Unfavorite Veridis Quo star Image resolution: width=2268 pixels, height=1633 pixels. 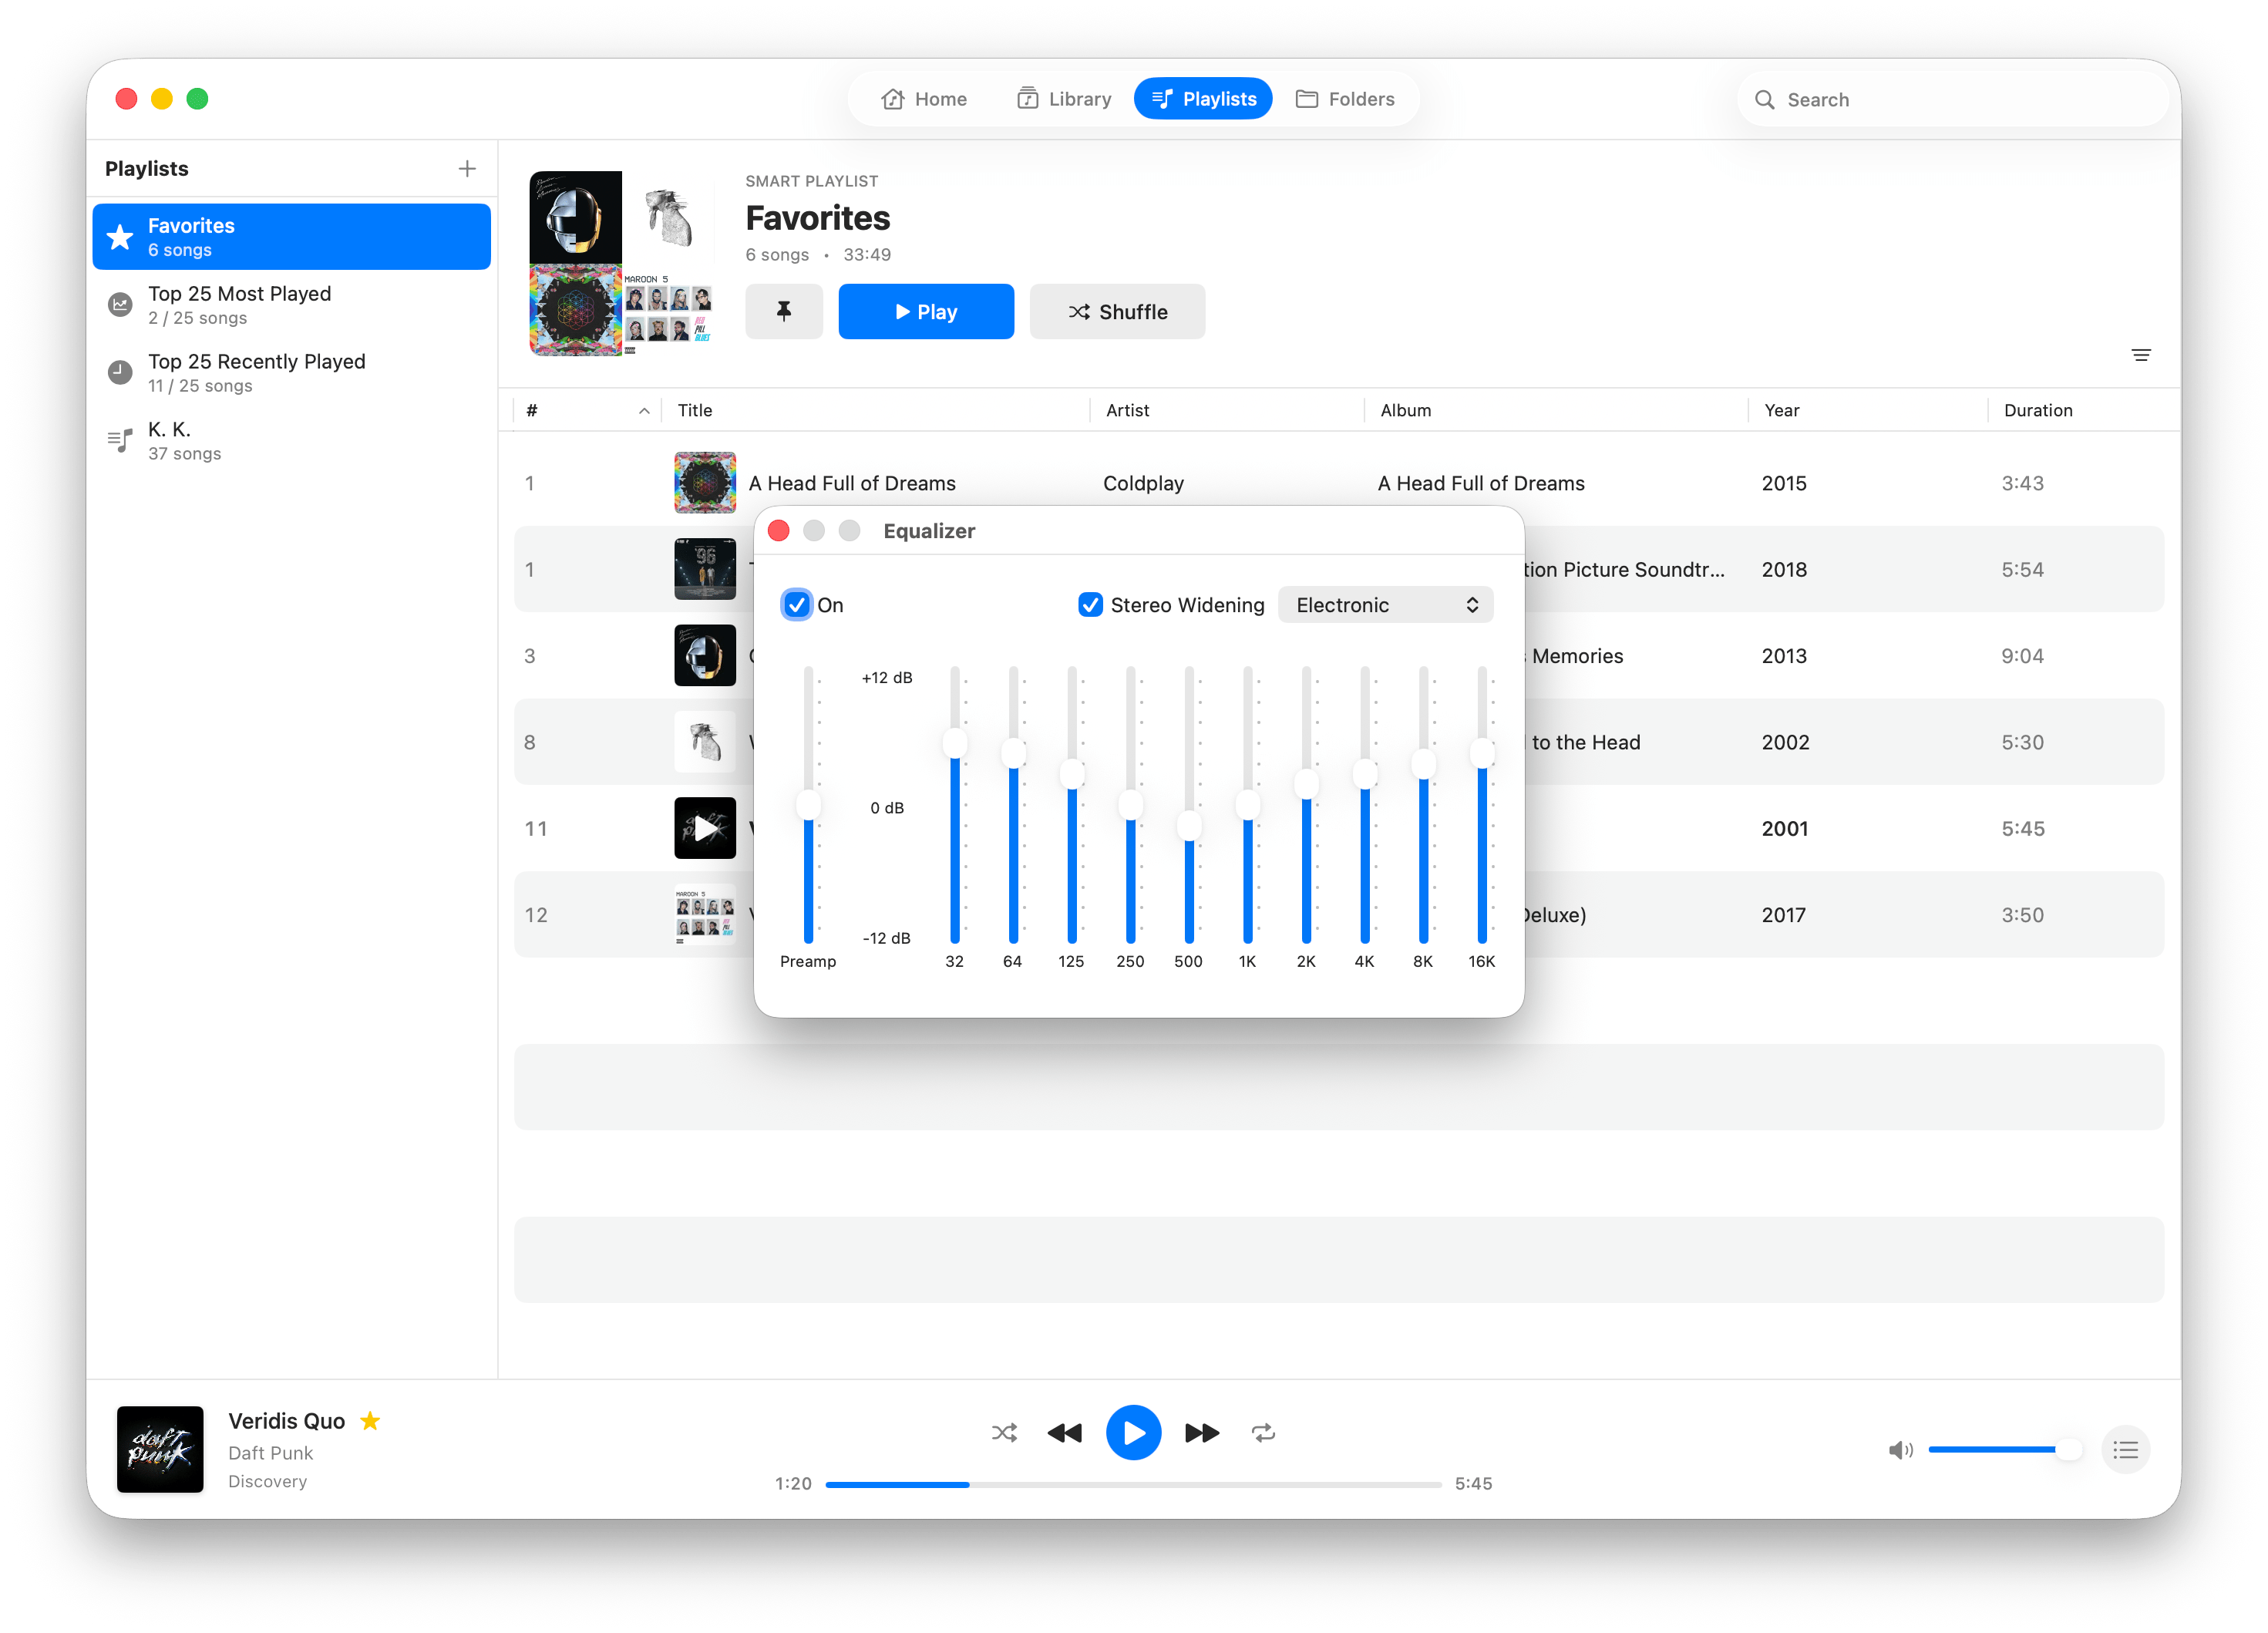[x=370, y=1421]
